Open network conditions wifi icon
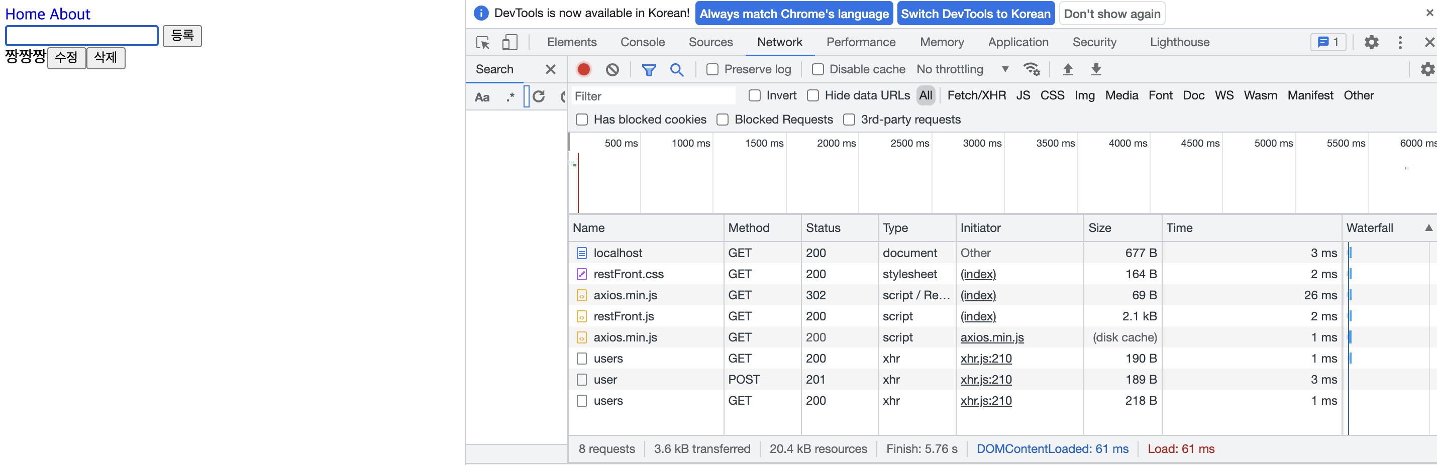This screenshot has width=1437, height=465. pyautogui.click(x=1031, y=69)
